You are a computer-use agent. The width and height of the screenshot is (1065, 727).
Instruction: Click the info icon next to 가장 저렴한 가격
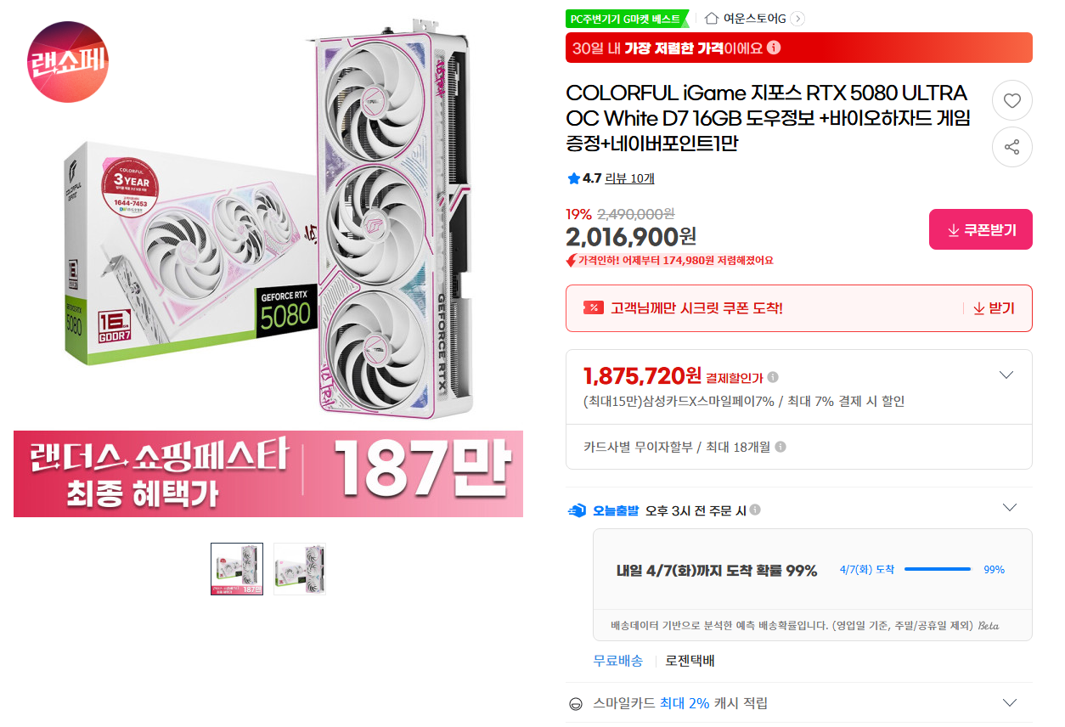coord(772,48)
